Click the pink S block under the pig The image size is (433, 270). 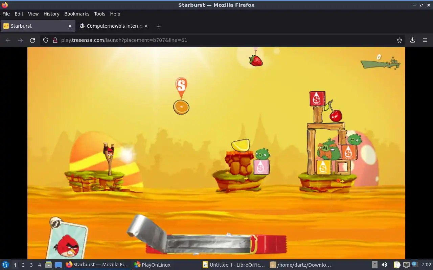point(261,167)
